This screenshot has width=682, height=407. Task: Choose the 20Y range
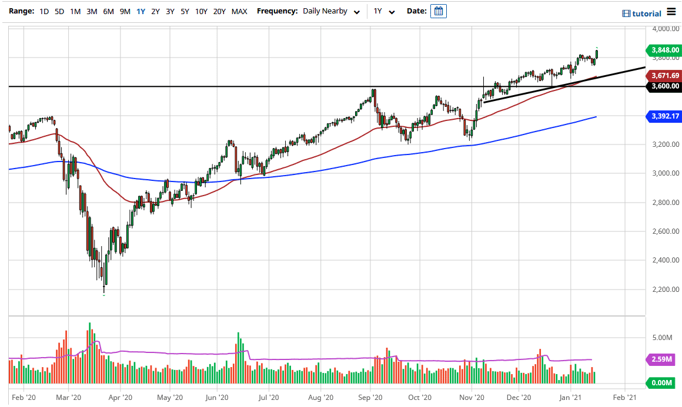pos(219,11)
